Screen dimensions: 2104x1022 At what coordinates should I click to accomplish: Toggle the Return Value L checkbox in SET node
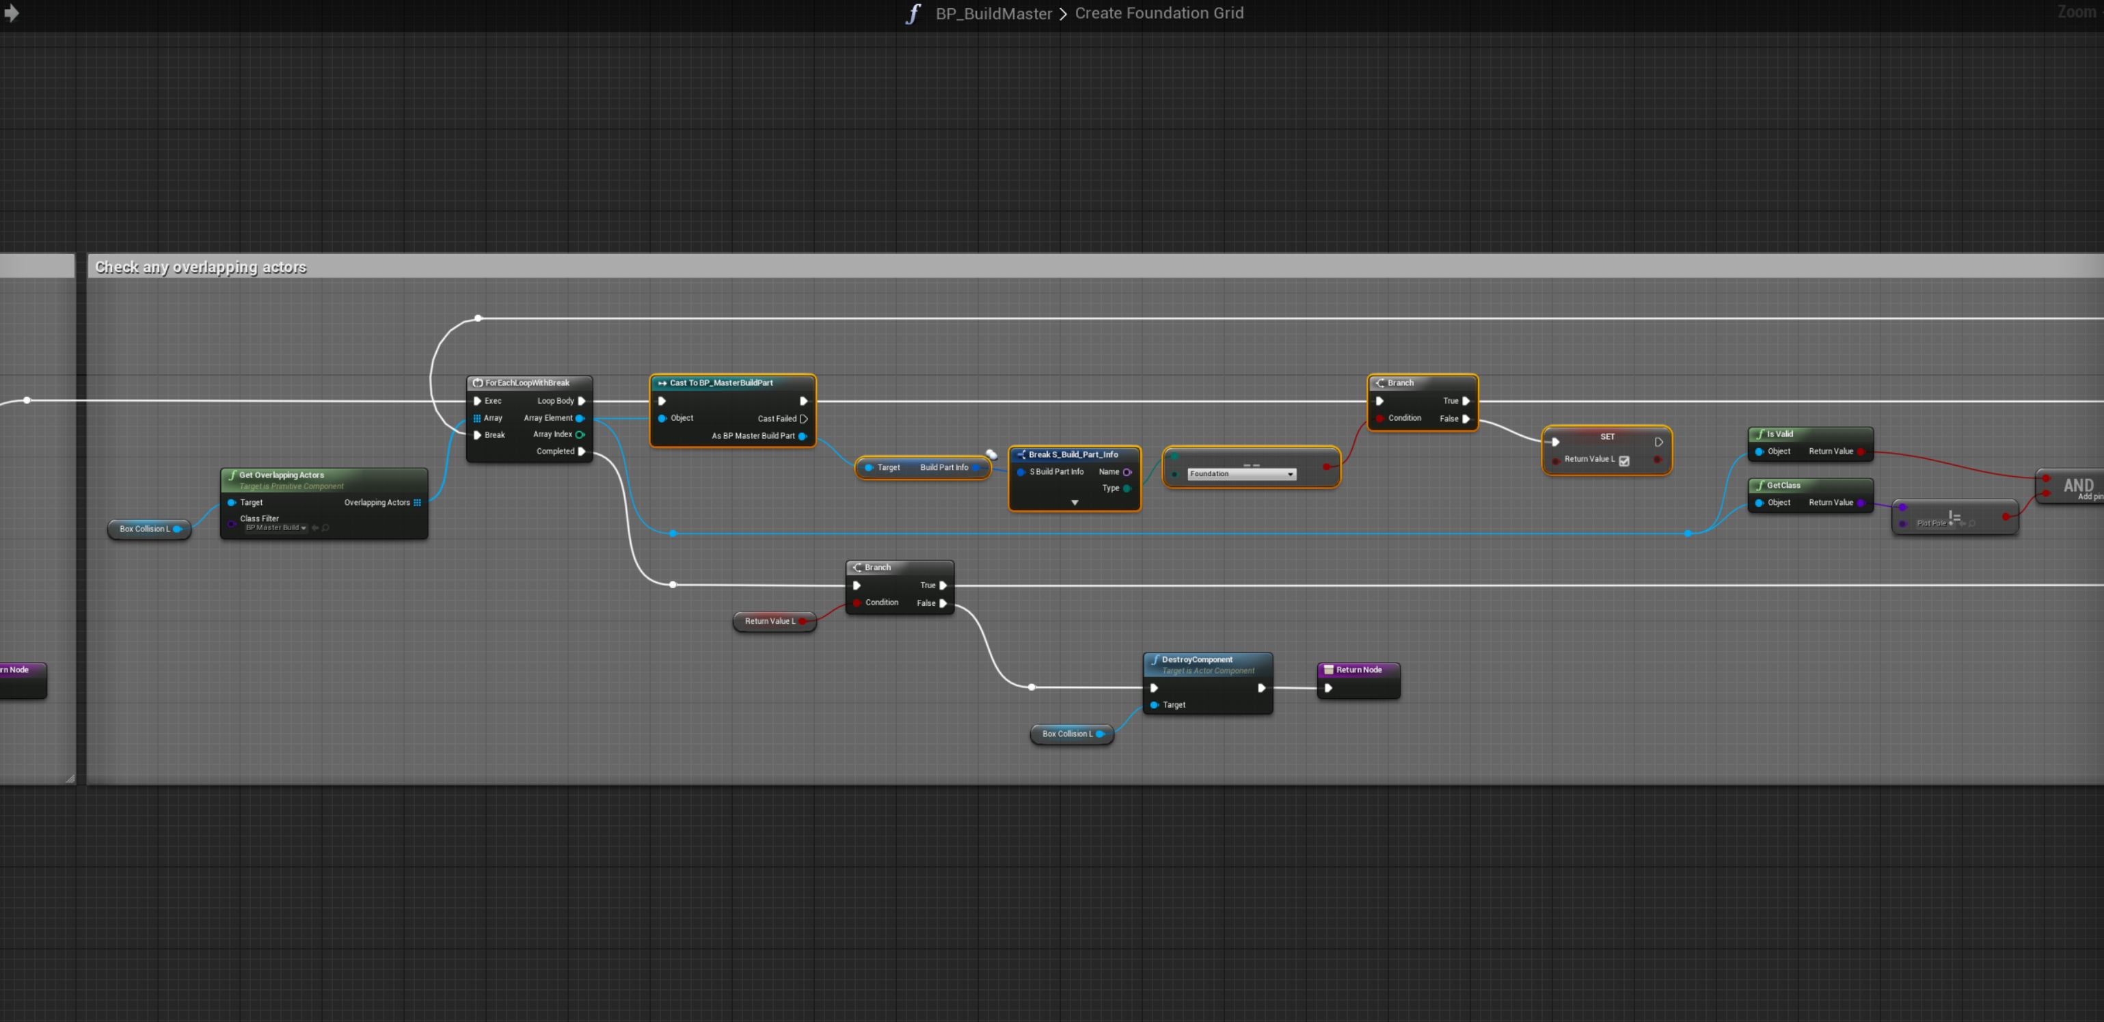tap(1623, 460)
